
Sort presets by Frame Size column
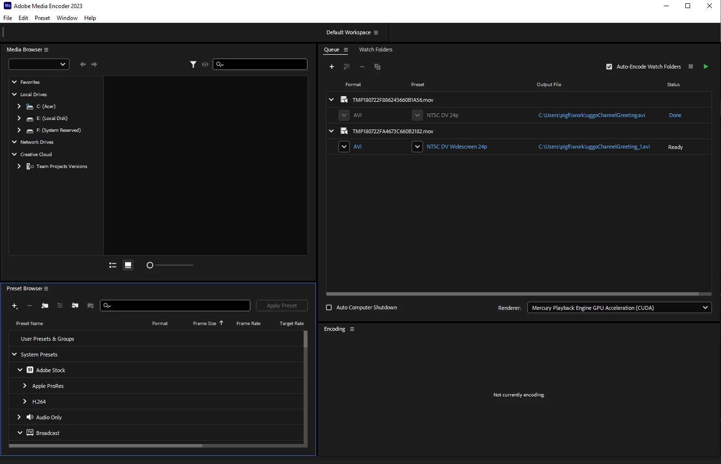coord(205,323)
